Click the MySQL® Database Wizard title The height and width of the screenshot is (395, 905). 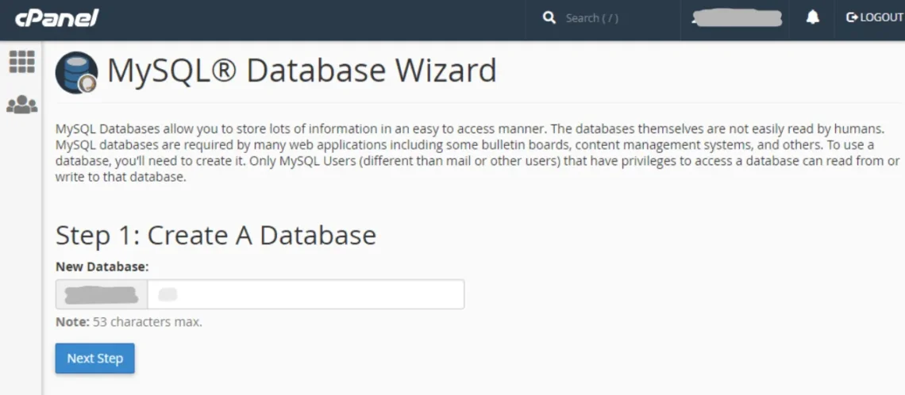pos(302,71)
